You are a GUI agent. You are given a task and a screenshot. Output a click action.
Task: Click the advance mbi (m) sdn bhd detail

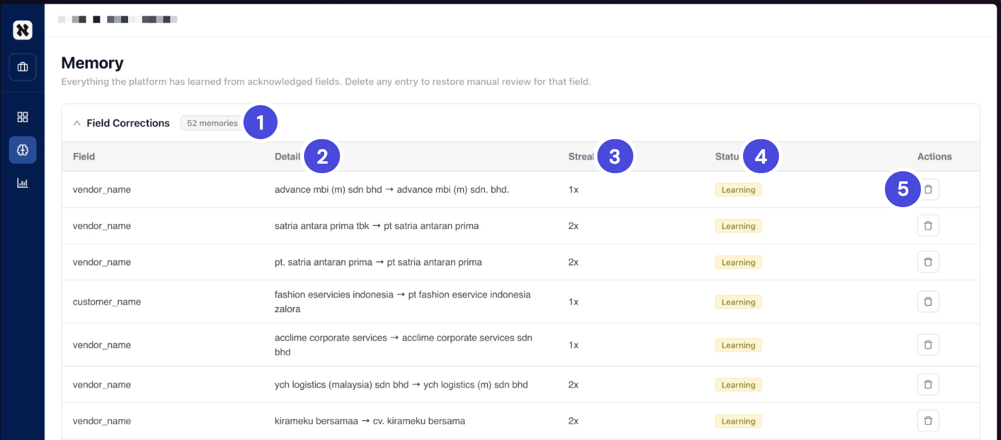(x=392, y=189)
